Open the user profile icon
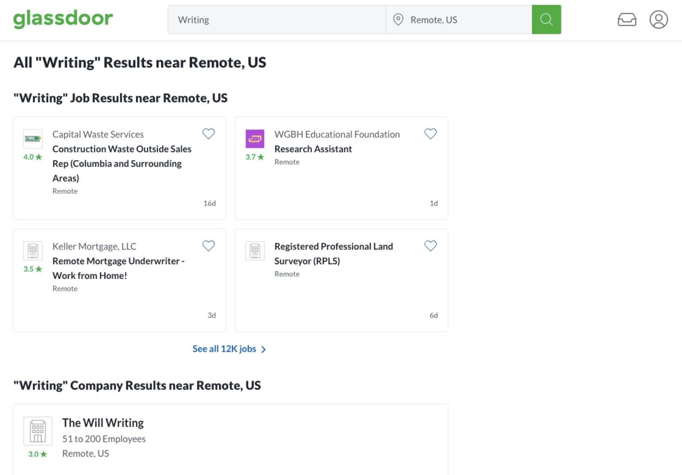This screenshot has height=475, width=682. coord(659,20)
